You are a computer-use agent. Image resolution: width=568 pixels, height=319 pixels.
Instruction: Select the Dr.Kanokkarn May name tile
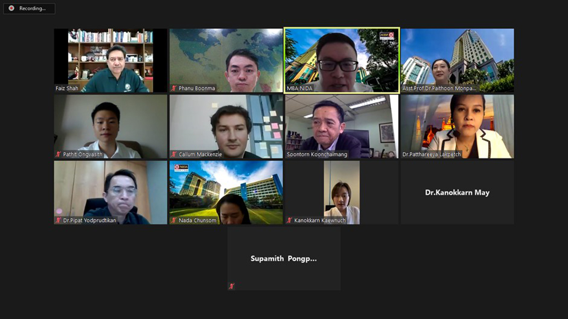pyautogui.click(x=457, y=192)
